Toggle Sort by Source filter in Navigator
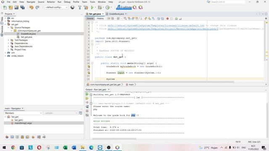The height and width of the screenshot is (151, 269). point(44,137)
